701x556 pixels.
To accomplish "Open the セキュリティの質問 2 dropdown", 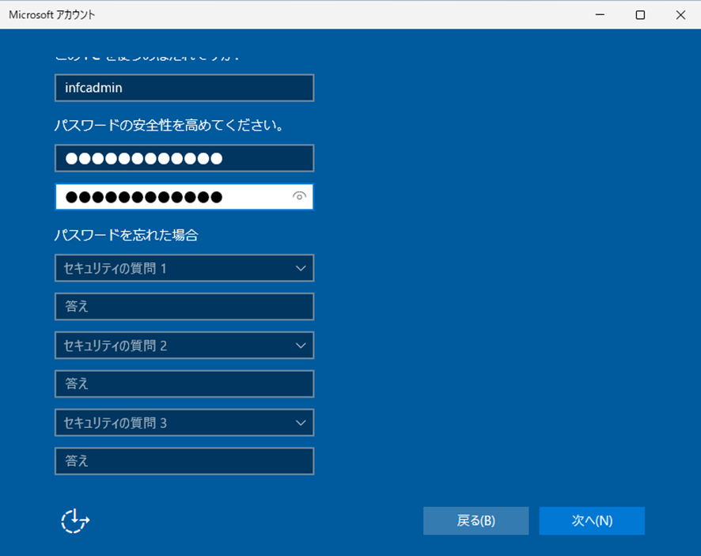I will [x=184, y=346].
